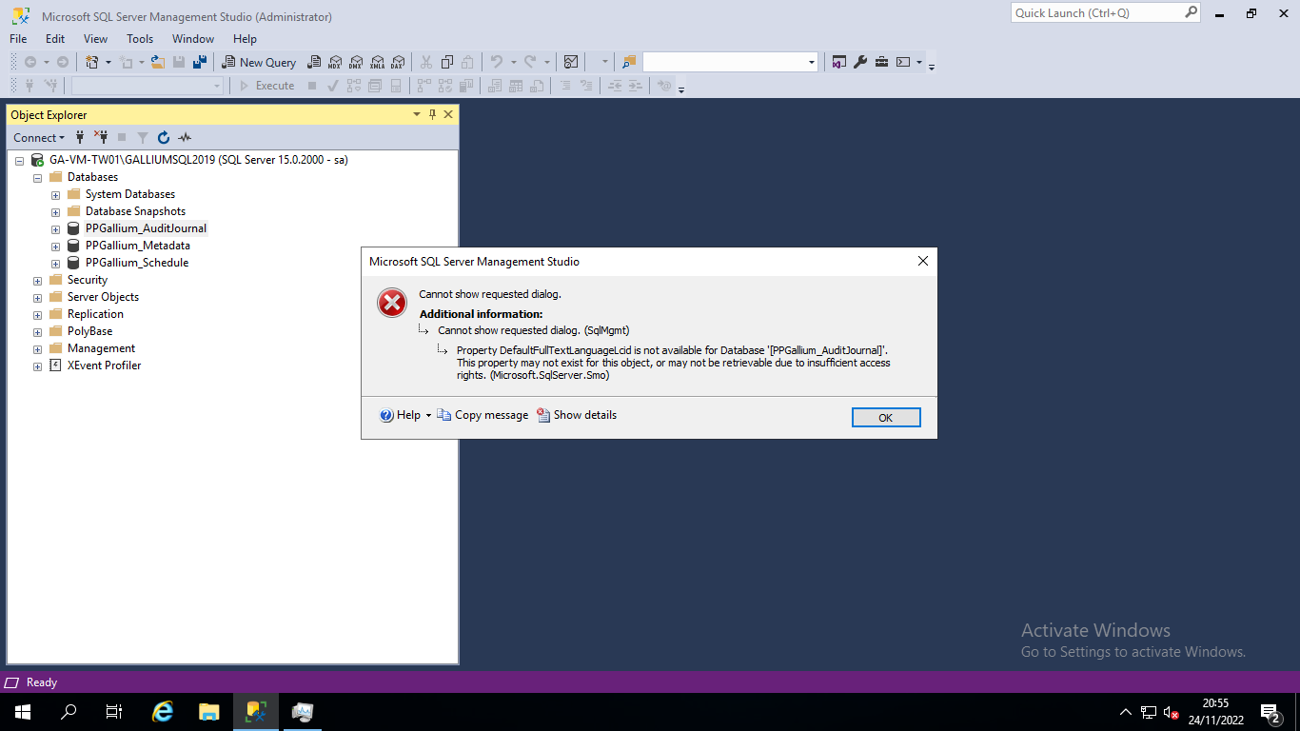This screenshot has width=1300, height=731.
Task: Expand the Security folder
Action: [38, 280]
